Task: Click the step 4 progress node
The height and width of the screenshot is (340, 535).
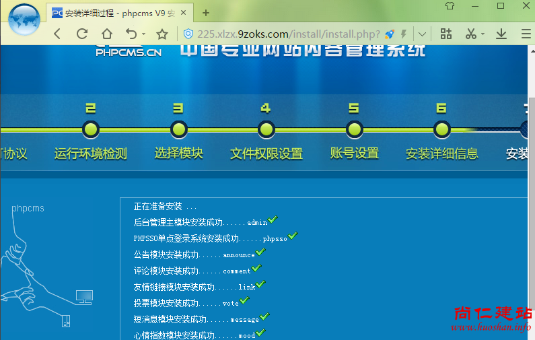Action: click(x=266, y=129)
